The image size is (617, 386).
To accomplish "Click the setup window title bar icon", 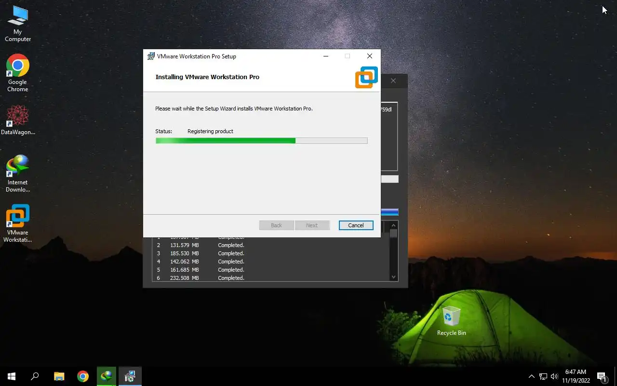I will click(x=151, y=56).
